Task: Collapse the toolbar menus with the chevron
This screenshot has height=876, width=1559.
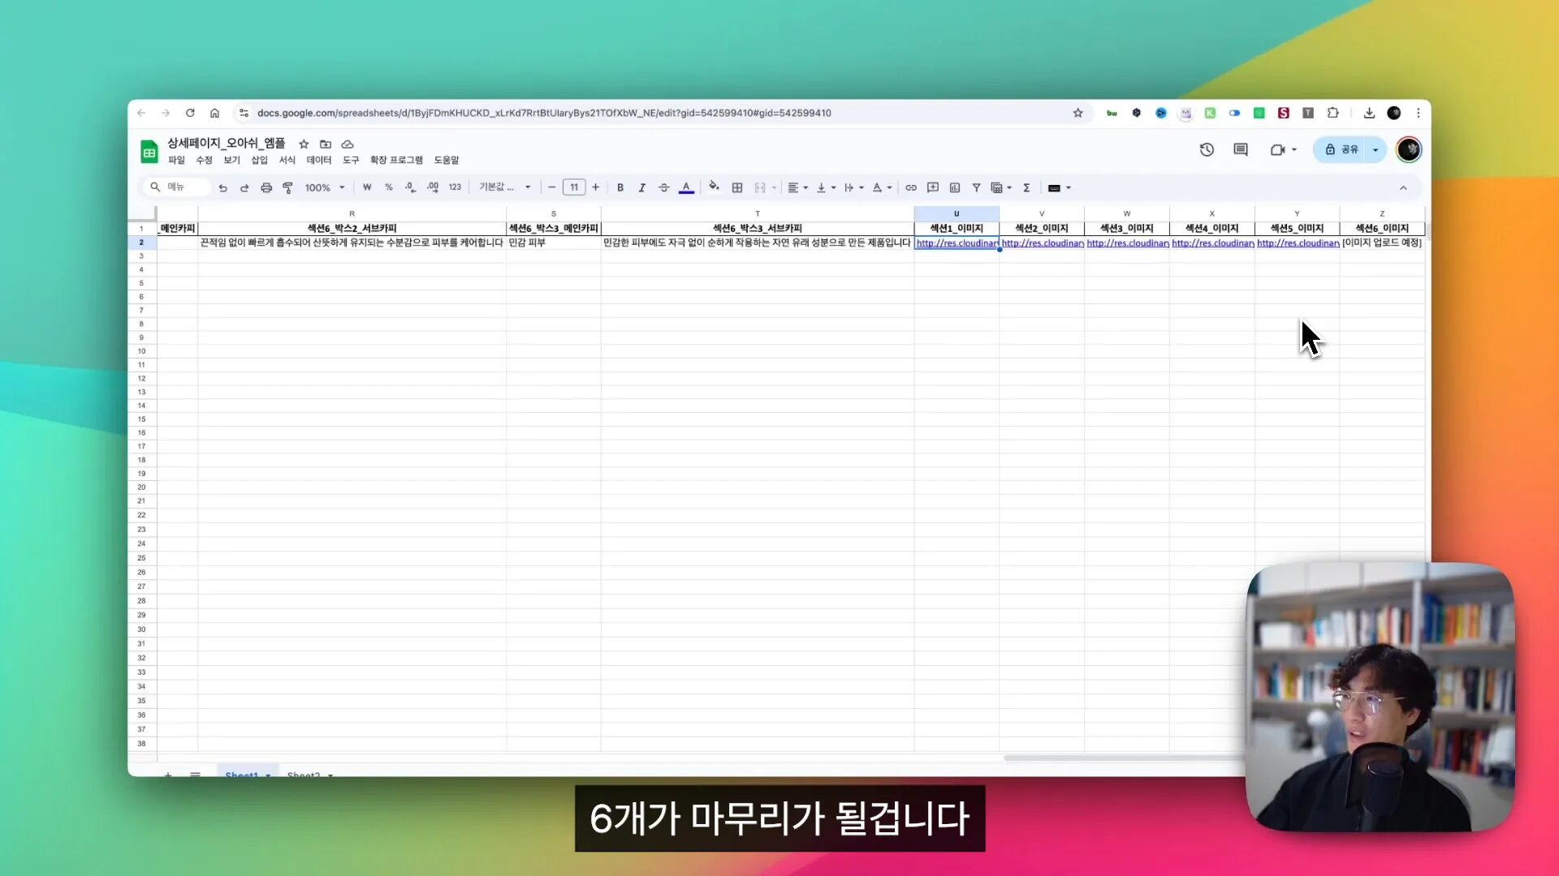Action: pos(1403,187)
